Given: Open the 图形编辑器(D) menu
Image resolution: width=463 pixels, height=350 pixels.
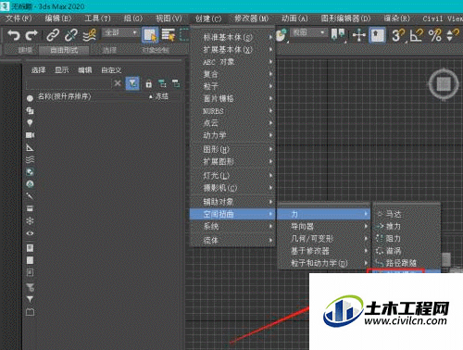Looking at the screenshot, I should tap(345, 19).
